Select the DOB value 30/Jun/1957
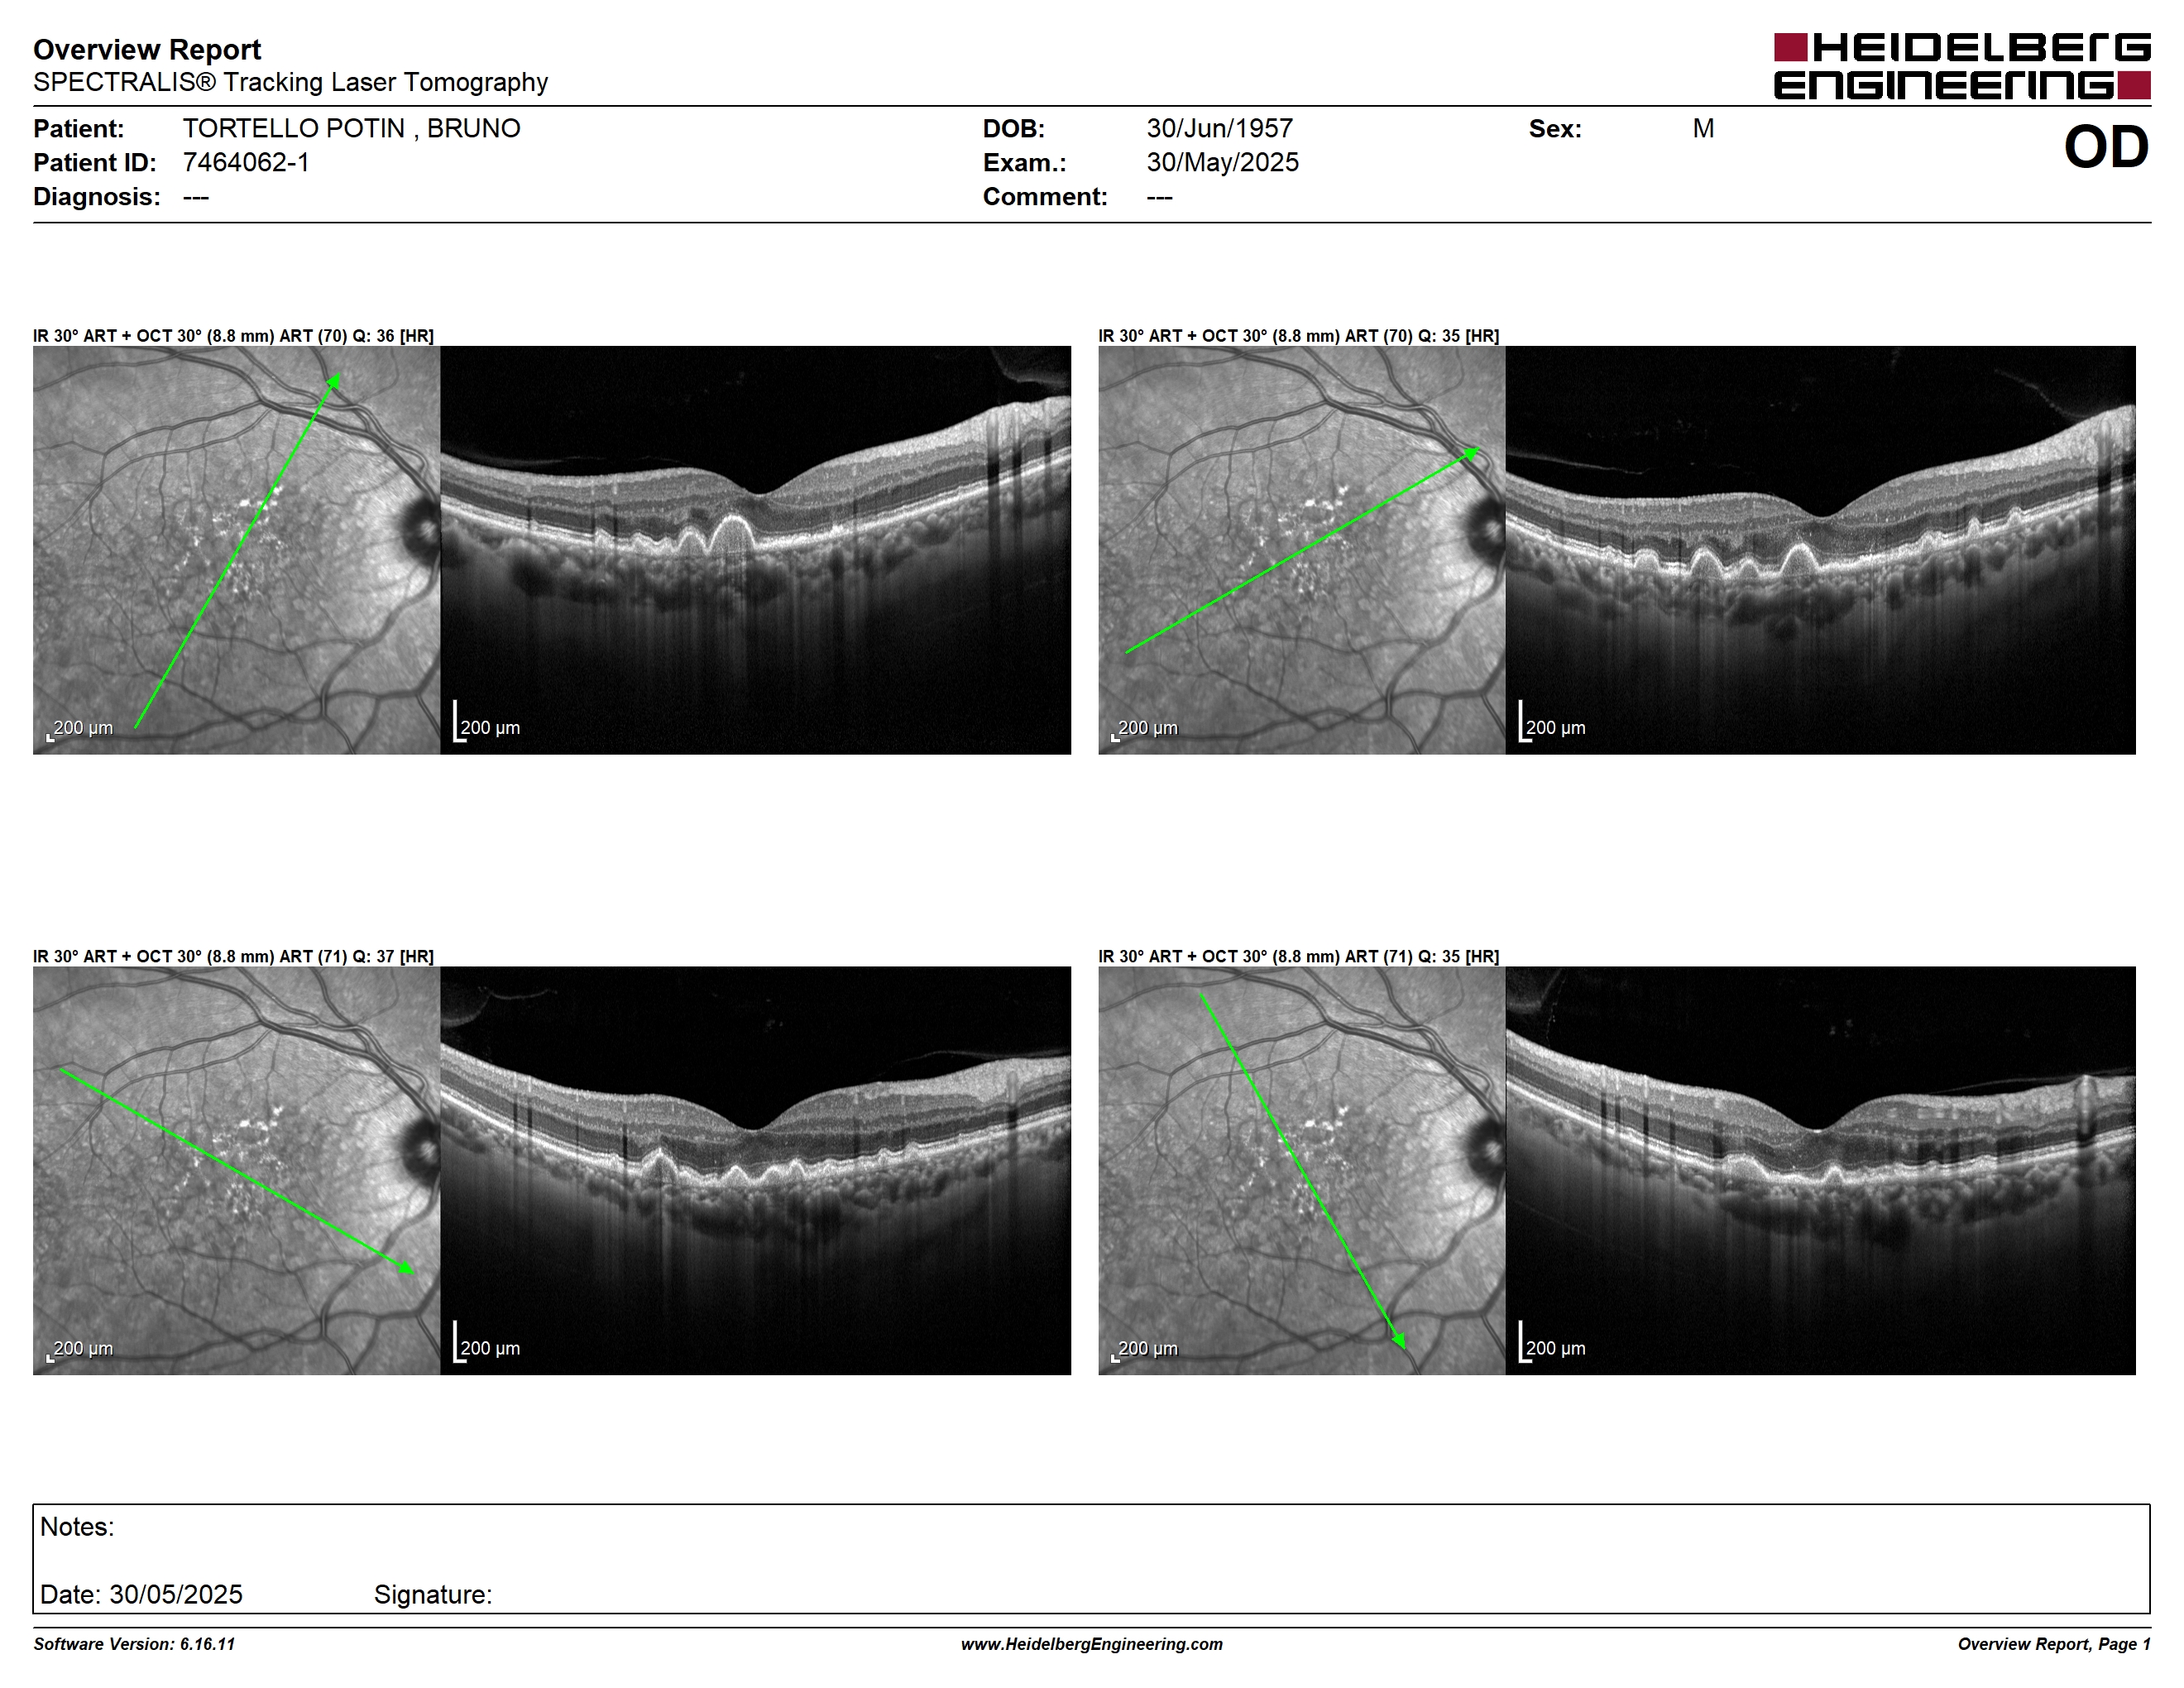The height and width of the screenshot is (1688, 2184). (1219, 129)
